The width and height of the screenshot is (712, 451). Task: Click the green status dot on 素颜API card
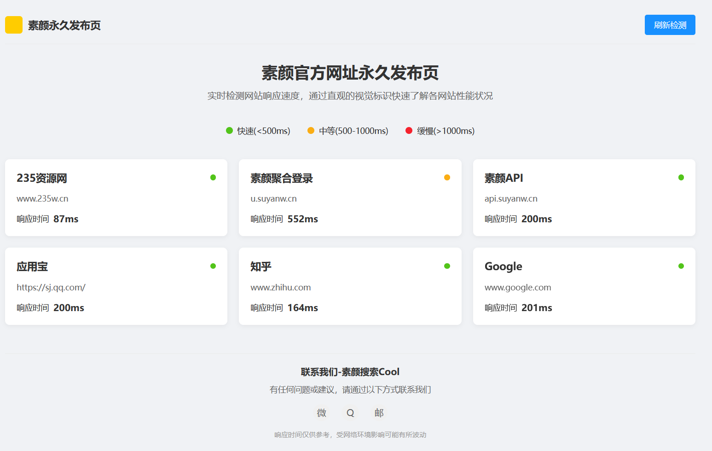(681, 177)
